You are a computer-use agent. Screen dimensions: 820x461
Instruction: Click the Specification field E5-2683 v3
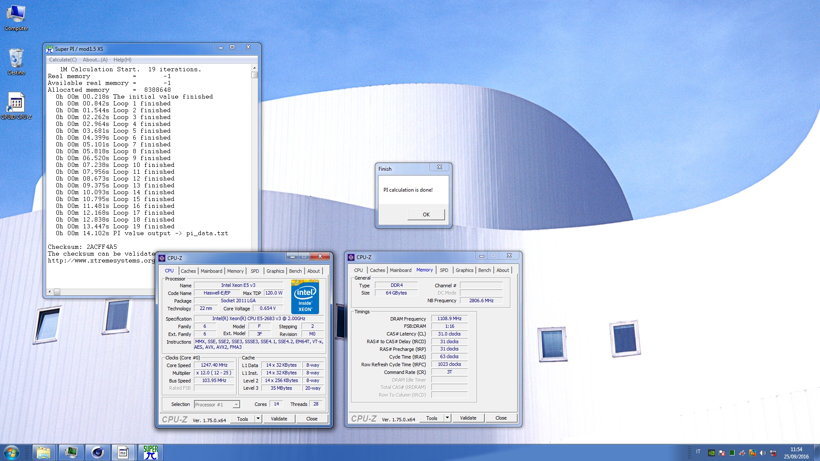point(259,318)
